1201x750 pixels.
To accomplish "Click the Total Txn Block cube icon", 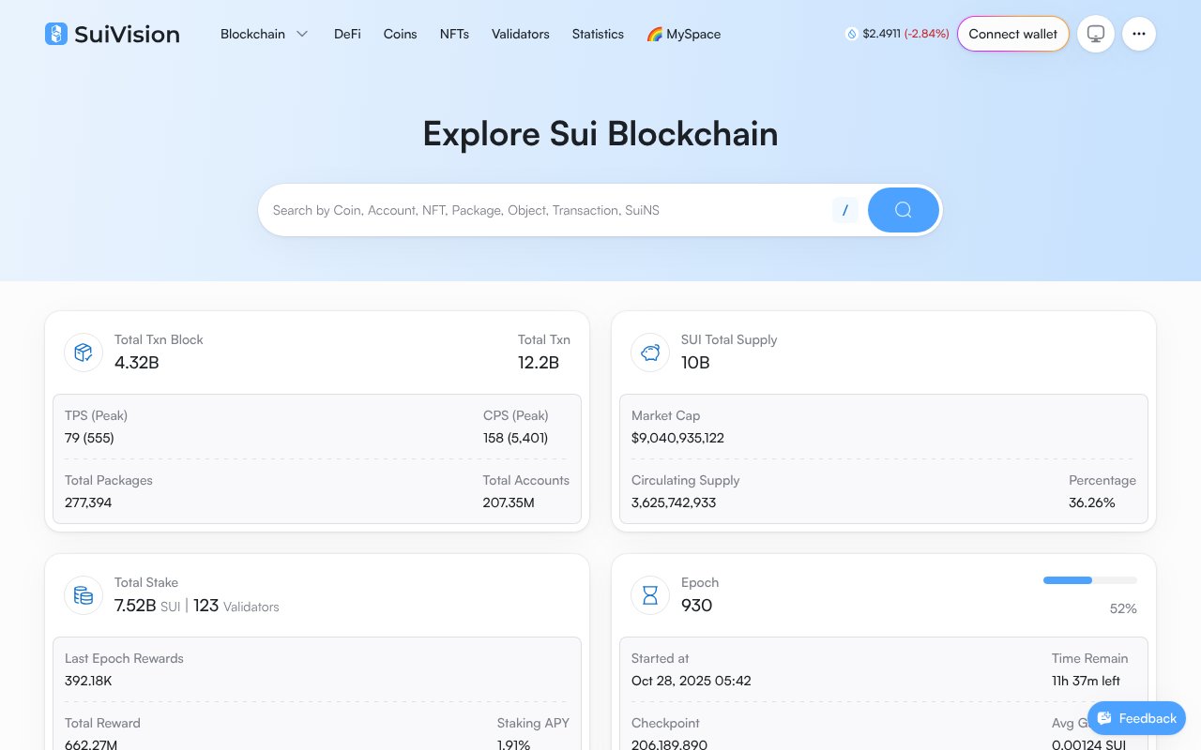I will (84, 352).
